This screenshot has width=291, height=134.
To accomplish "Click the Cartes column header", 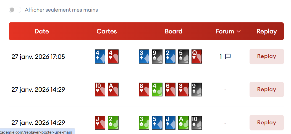I will click(x=107, y=31).
